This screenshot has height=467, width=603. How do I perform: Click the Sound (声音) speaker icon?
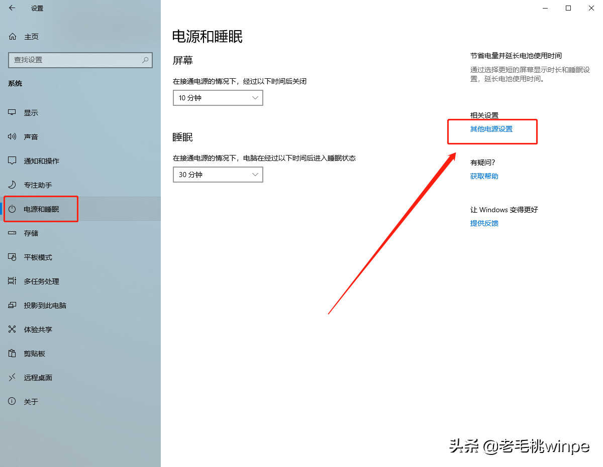[x=13, y=137]
